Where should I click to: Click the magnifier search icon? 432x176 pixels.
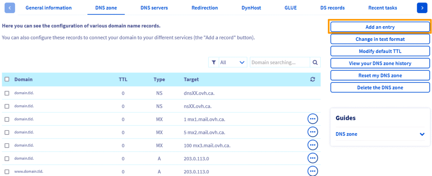[315, 62]
